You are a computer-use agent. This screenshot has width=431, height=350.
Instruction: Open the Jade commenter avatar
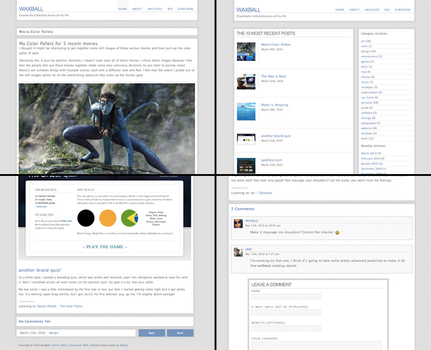pos(238,252)
